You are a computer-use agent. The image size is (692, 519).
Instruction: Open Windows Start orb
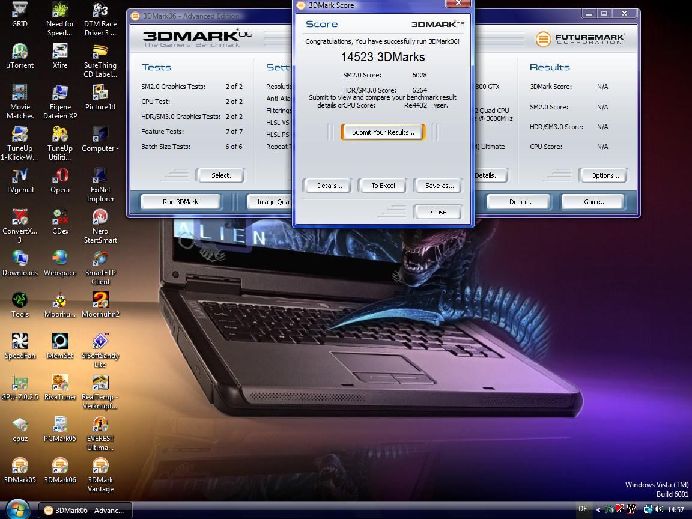17,510
